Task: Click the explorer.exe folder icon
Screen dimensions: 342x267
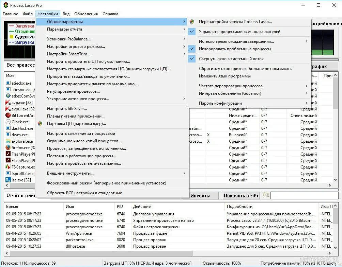Action: coord(8,141)
